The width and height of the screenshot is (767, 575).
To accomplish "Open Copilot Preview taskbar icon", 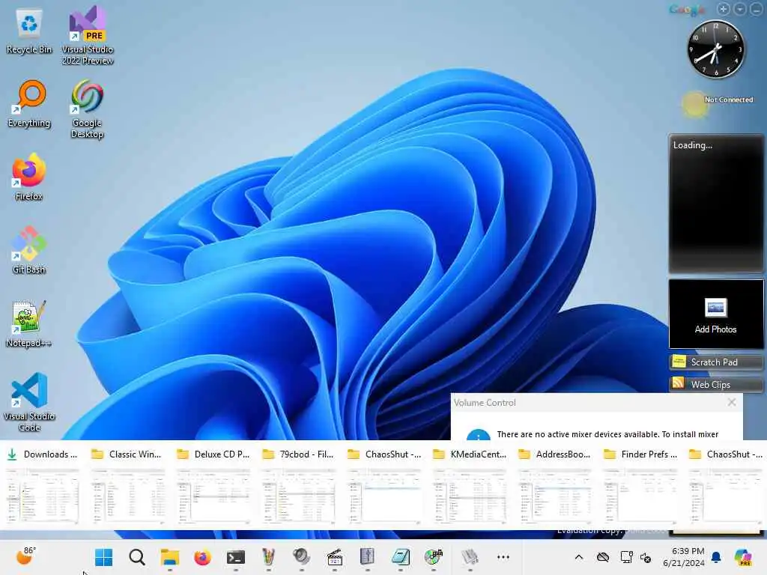I will [743, 557].
